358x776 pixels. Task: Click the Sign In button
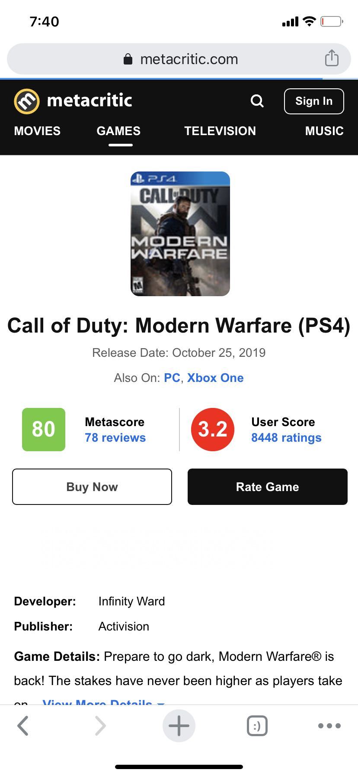click(314, 101)
